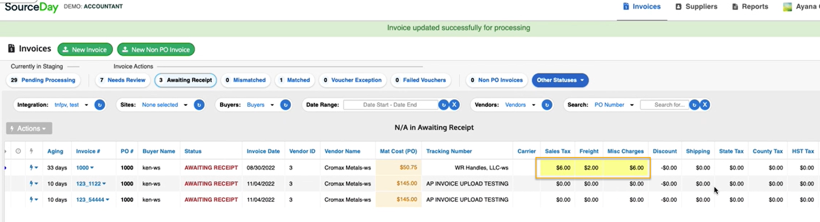This screenshot has height=222, width=820.
Task: Sort by Shipping column header
Action: [x=698, y=151]
